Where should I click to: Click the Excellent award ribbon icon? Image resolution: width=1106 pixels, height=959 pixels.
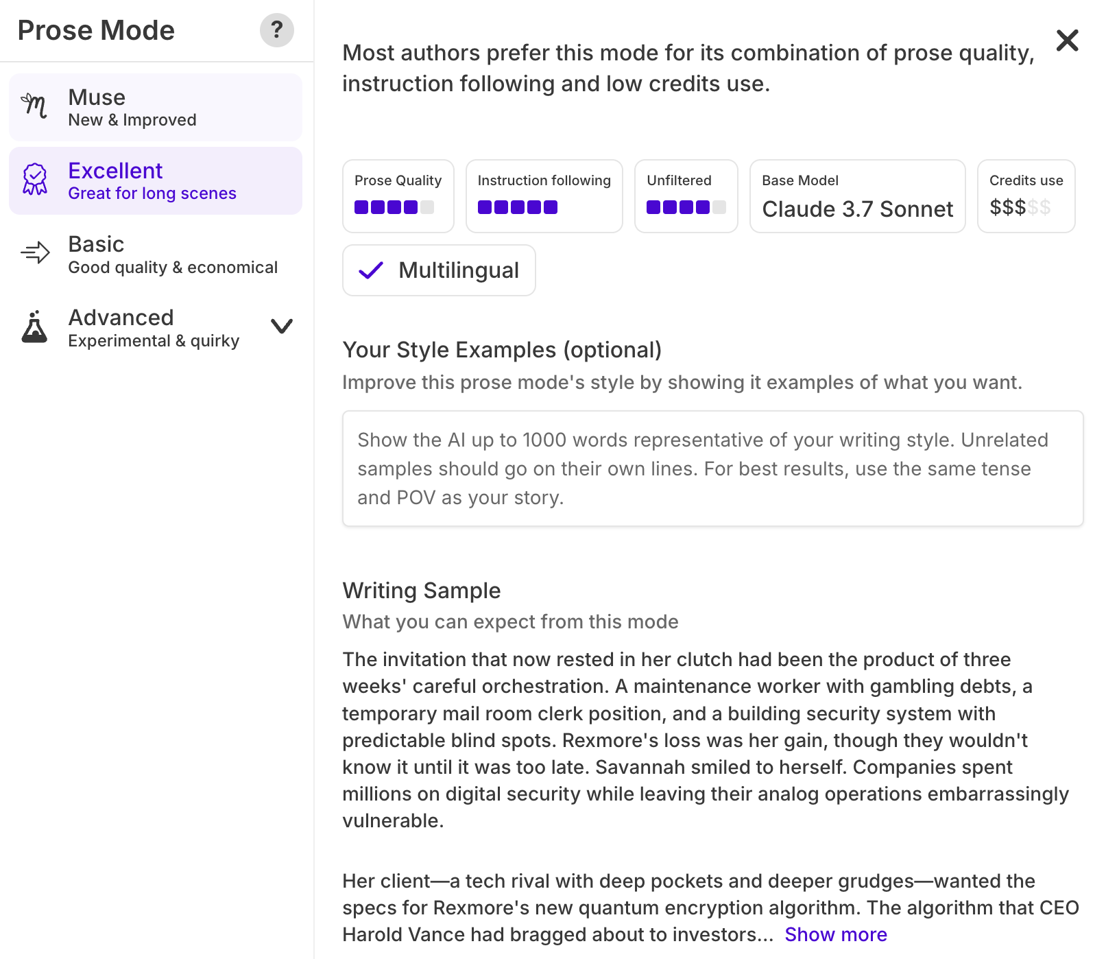[35, 180]
